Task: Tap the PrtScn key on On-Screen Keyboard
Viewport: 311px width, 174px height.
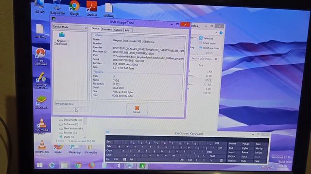Action: 232,157
